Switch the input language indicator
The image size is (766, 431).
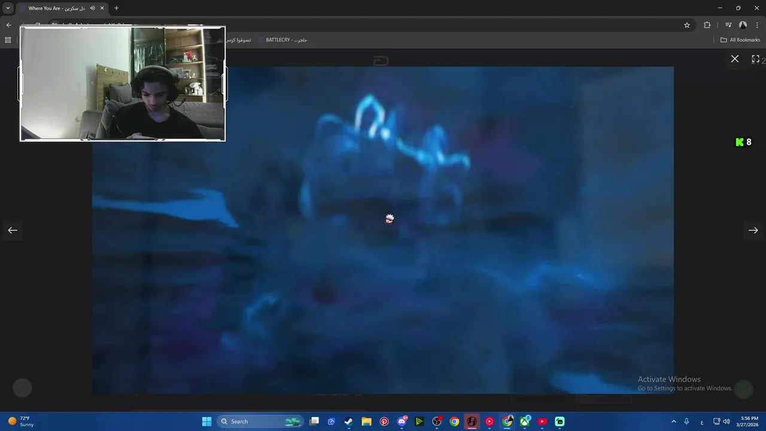click(702, 421)
